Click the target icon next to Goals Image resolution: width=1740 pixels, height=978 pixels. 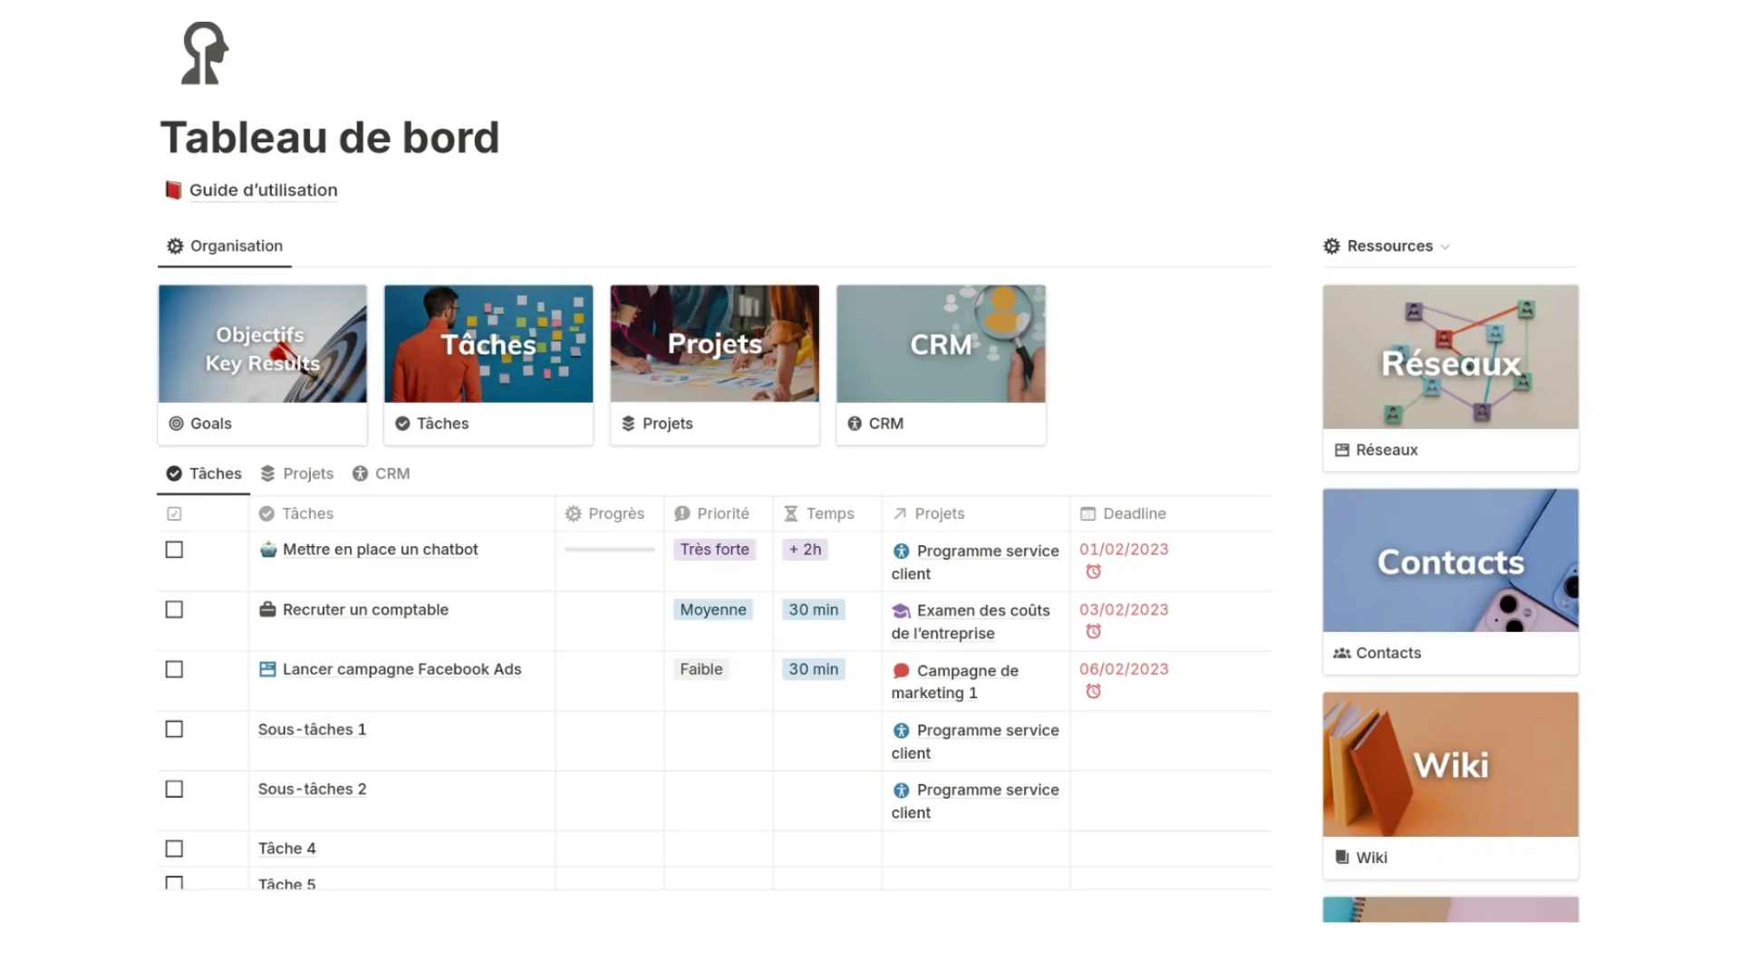pos(176,424)
